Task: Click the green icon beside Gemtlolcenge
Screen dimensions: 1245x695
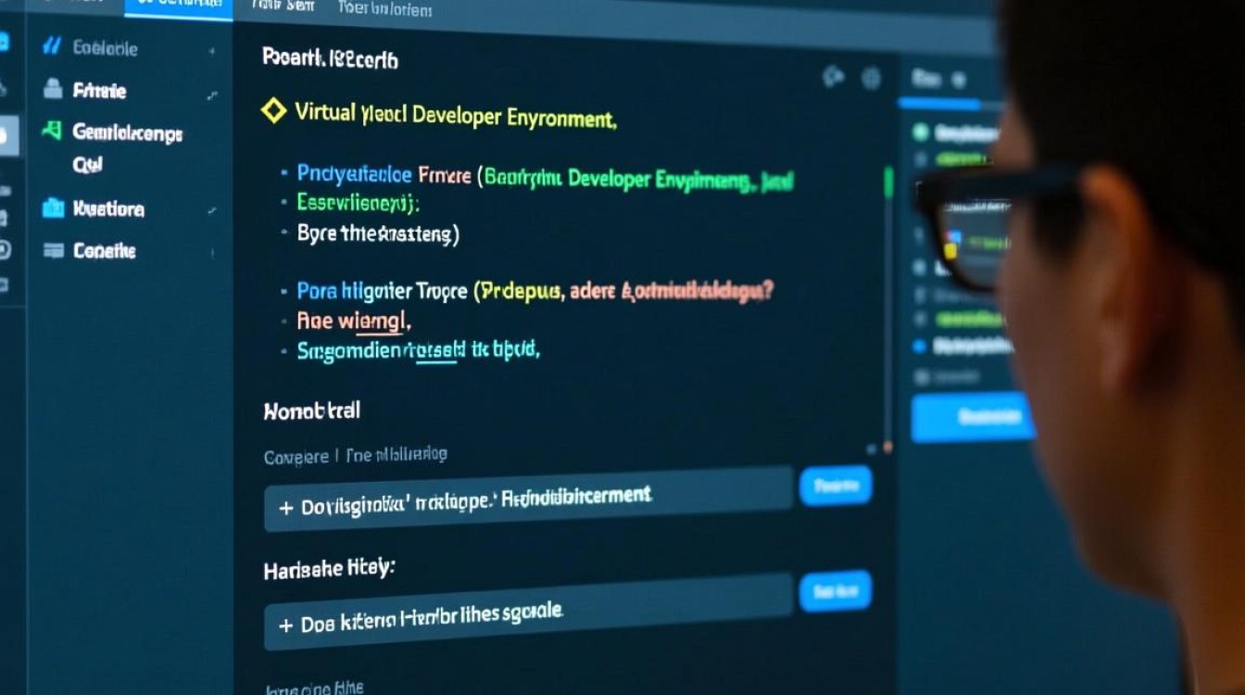Action: pyautogui.click(x=52, y=131)
